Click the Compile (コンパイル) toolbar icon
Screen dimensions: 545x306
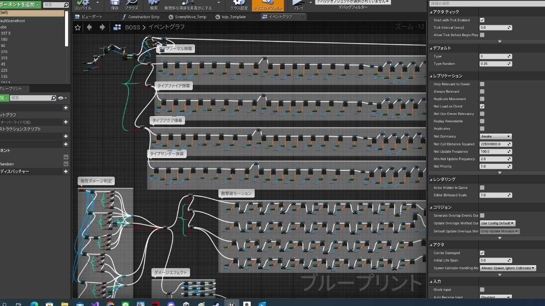click(x=83, y=3)
